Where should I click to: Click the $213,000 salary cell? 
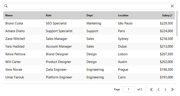point(166,46)
